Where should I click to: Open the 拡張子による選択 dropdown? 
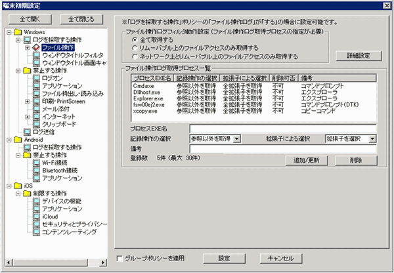tap(372, 138)
